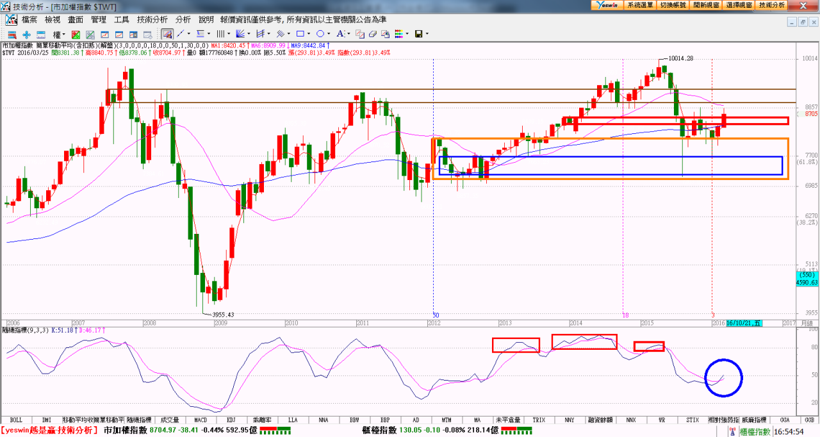
Task: Click the Fibonacci fan lines tool
Action: 240,33
